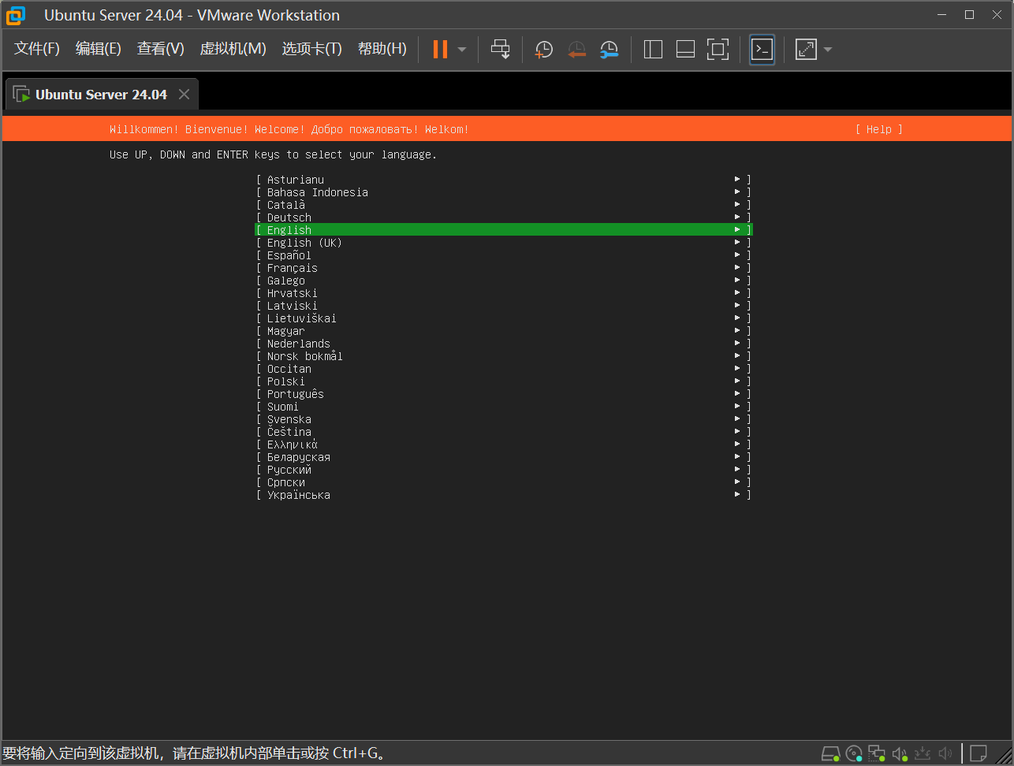
Task: Open the snapshot manager wrench icon
Action: (x=609, y=49)
